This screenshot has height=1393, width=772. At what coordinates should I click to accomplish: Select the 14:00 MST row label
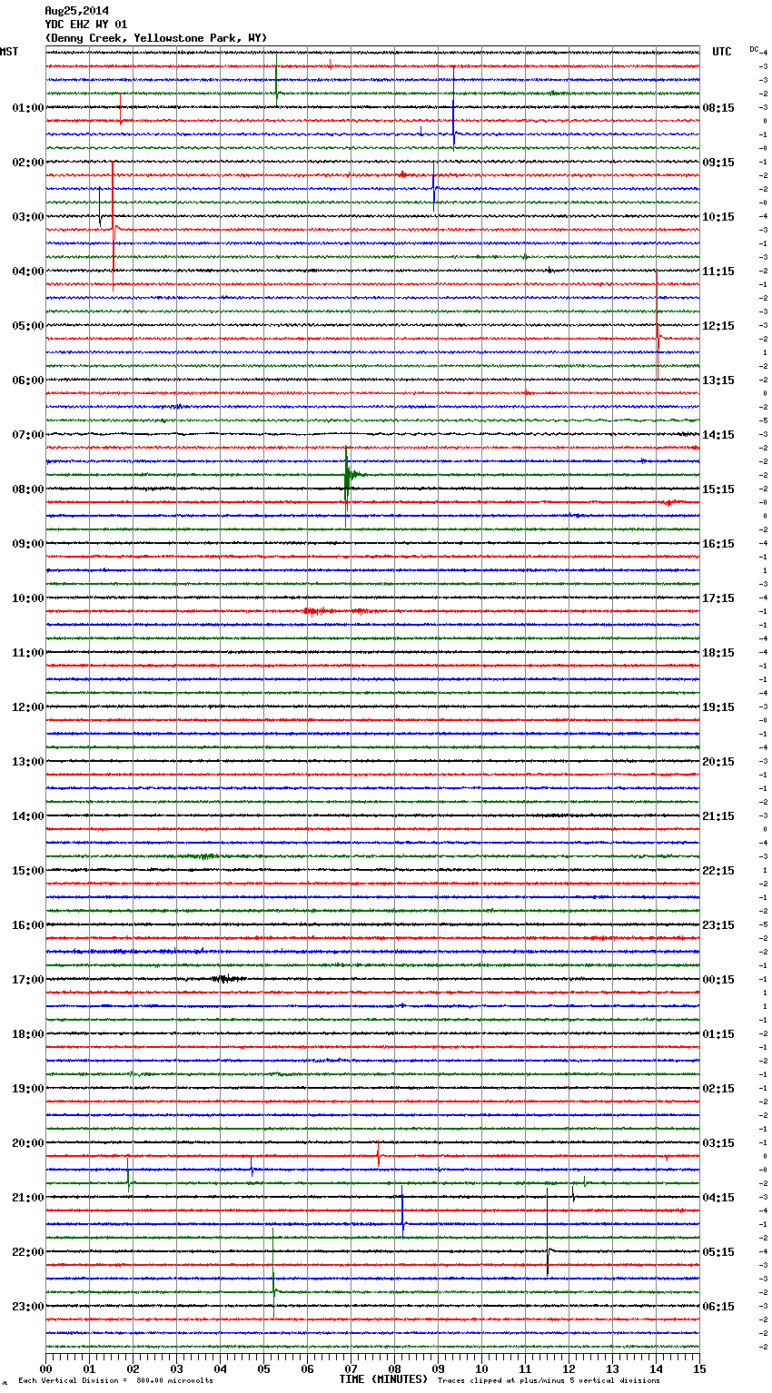27,816
